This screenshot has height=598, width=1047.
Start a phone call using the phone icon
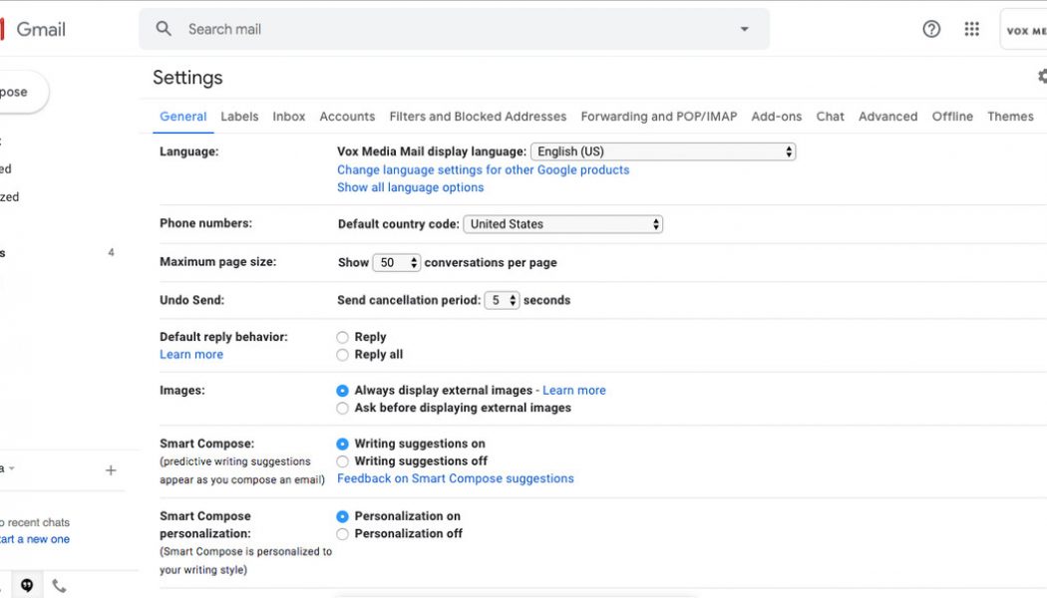[59, 586]
